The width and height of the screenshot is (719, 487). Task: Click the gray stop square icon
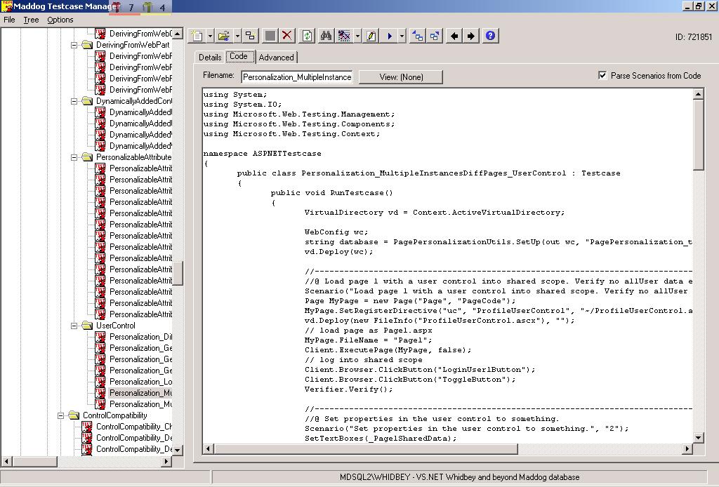click(x=270, y=36)
